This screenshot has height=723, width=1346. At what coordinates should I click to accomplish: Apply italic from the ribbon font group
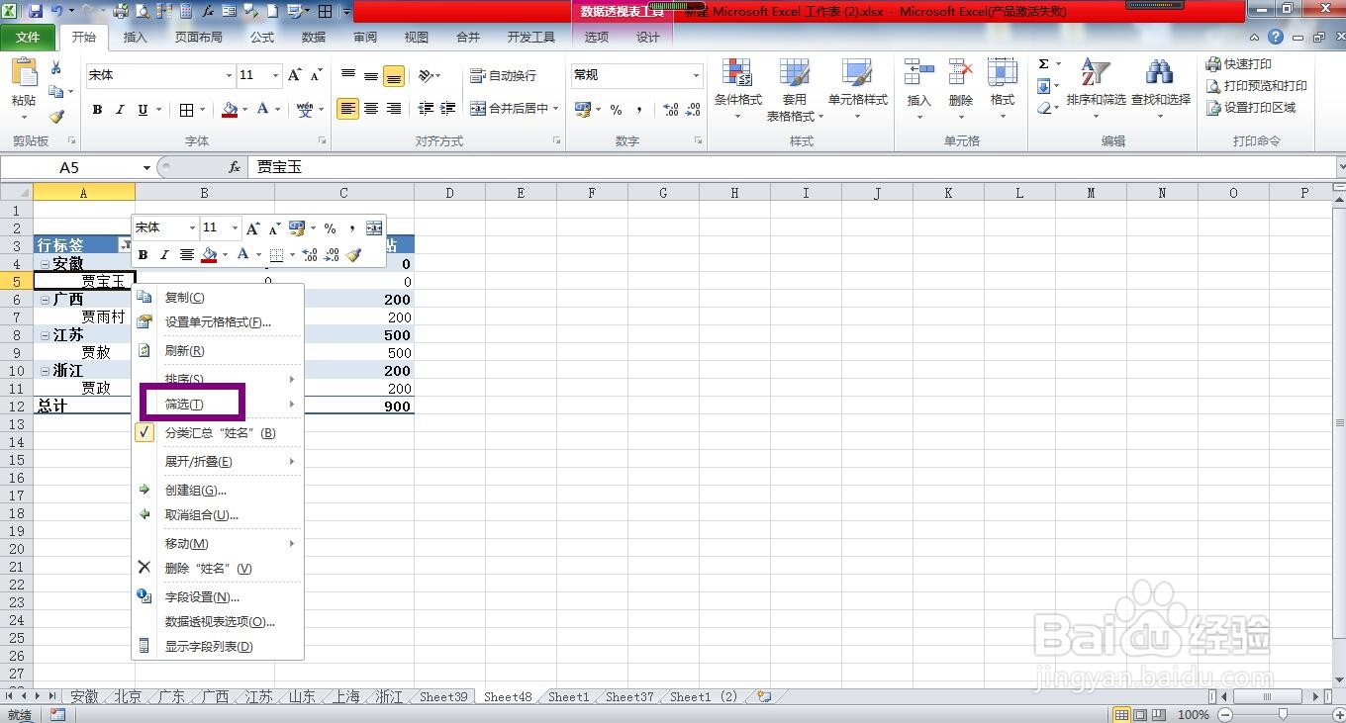(120, 110)
